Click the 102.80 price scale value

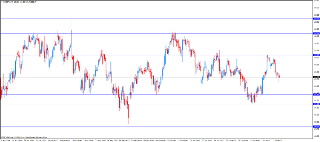(316, 29)
